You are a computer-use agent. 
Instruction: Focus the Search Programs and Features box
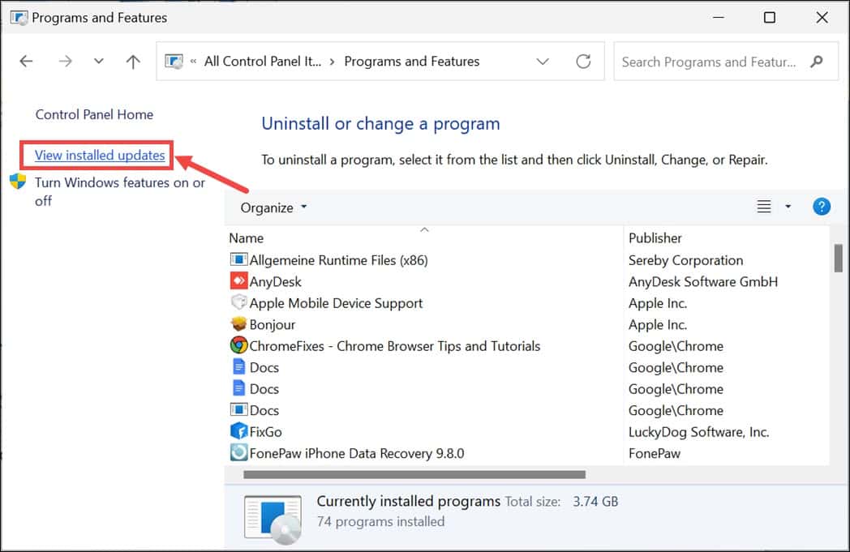pyautogui.click(x=726, y=62)
